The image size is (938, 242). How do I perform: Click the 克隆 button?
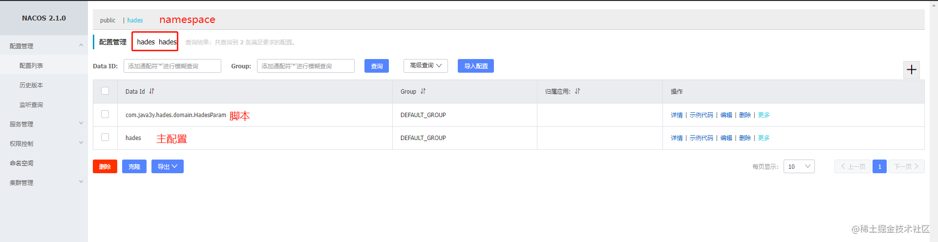pyautogui.click(x=134, y=166)
